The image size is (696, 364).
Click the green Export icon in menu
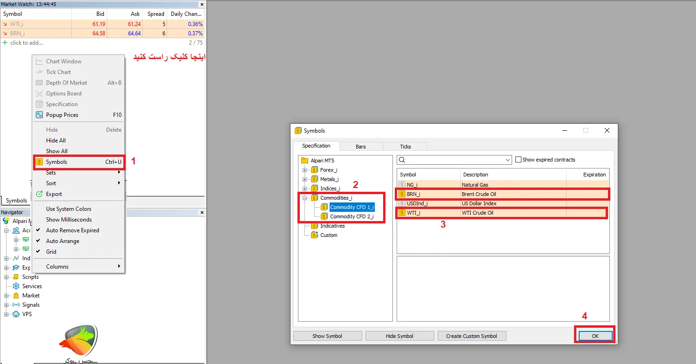coord(40,194)
